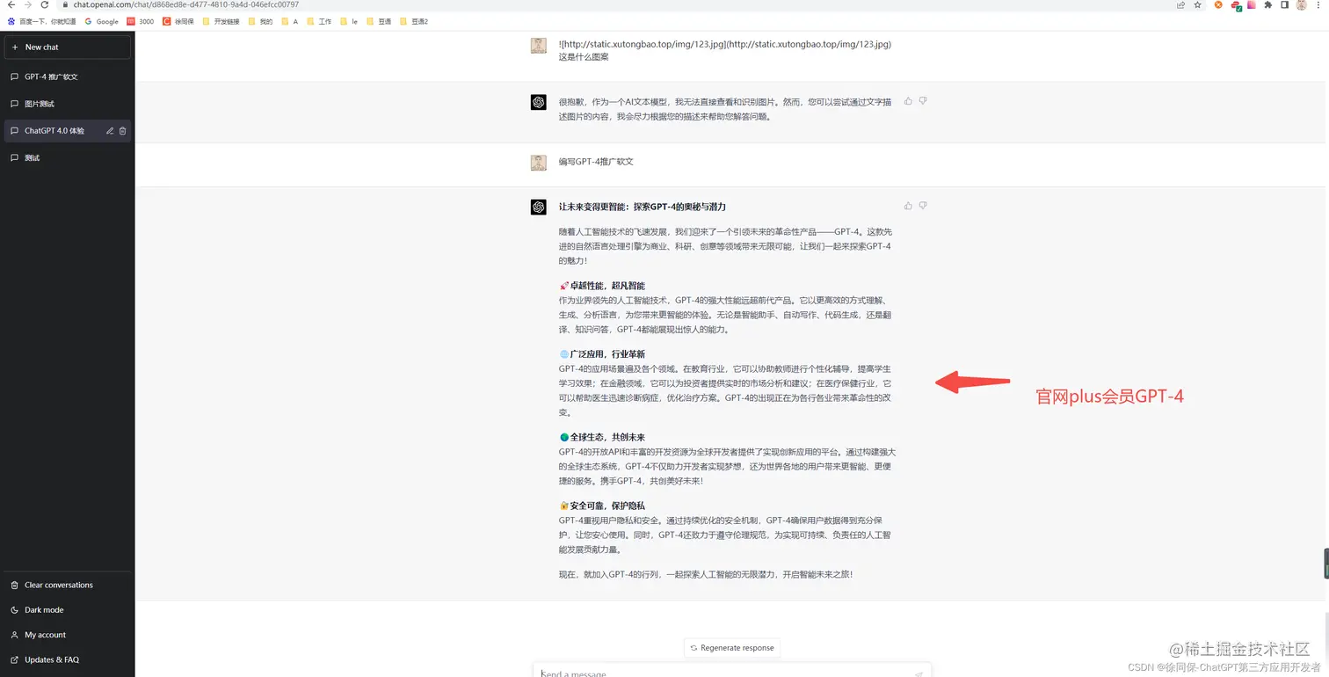Open My account in sidebar
The image size is (1329, 677).
click(68, 635)
